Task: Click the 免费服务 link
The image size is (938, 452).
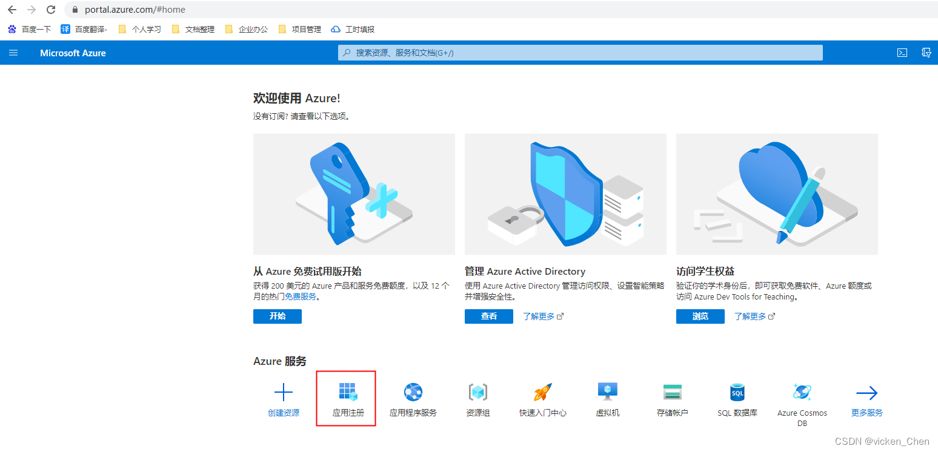Action: 301,297
